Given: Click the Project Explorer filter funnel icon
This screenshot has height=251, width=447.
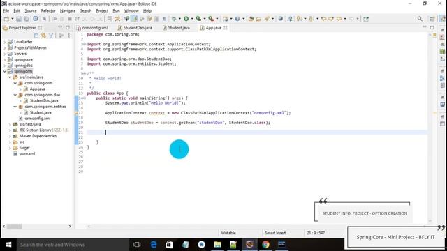Looking at the screenshot, I should (x=51, y=36).
